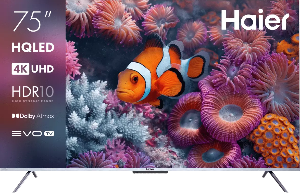Viewport: 300px width, 193px height.
Task: Click the Dolby Atmos logo
Action: pos(33,116)
